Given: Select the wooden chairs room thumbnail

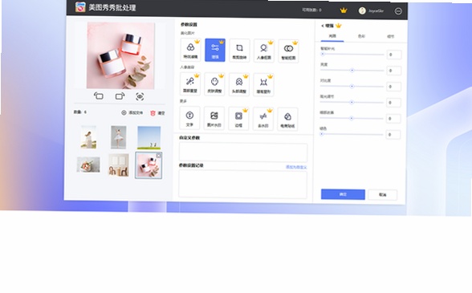Looking at the screenshot, I should point(119,165).
